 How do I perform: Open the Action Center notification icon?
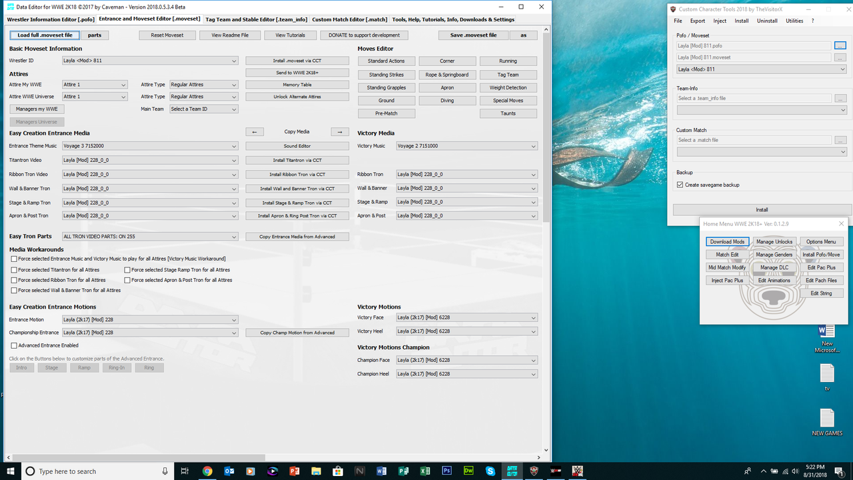tap(839, 471)
